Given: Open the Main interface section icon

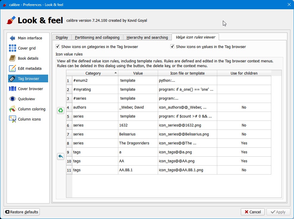Looking at the screenshot, I should tap(13, 38).
